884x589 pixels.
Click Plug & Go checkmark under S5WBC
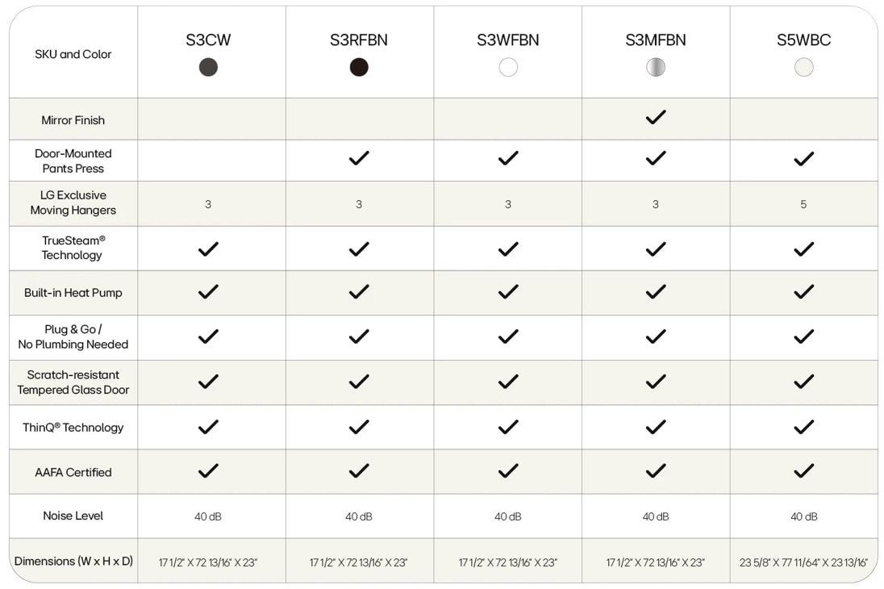tap(803, 336)
